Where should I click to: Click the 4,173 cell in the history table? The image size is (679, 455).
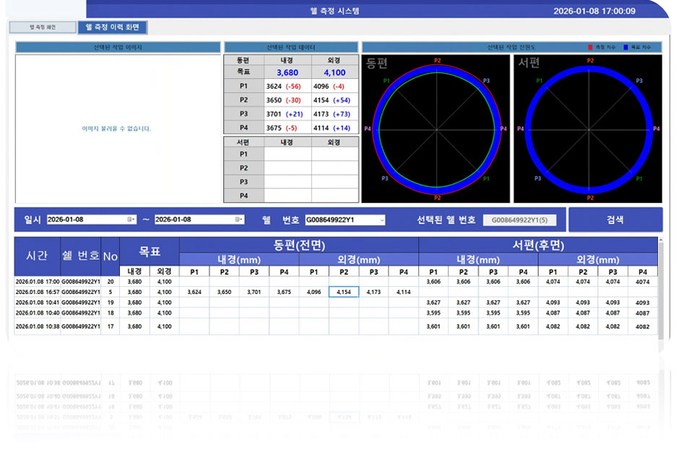point(373,292)
